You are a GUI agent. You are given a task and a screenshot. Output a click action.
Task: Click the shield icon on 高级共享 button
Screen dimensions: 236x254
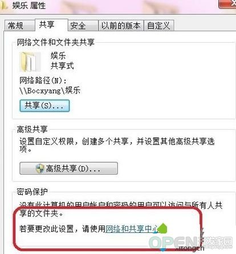40,169
